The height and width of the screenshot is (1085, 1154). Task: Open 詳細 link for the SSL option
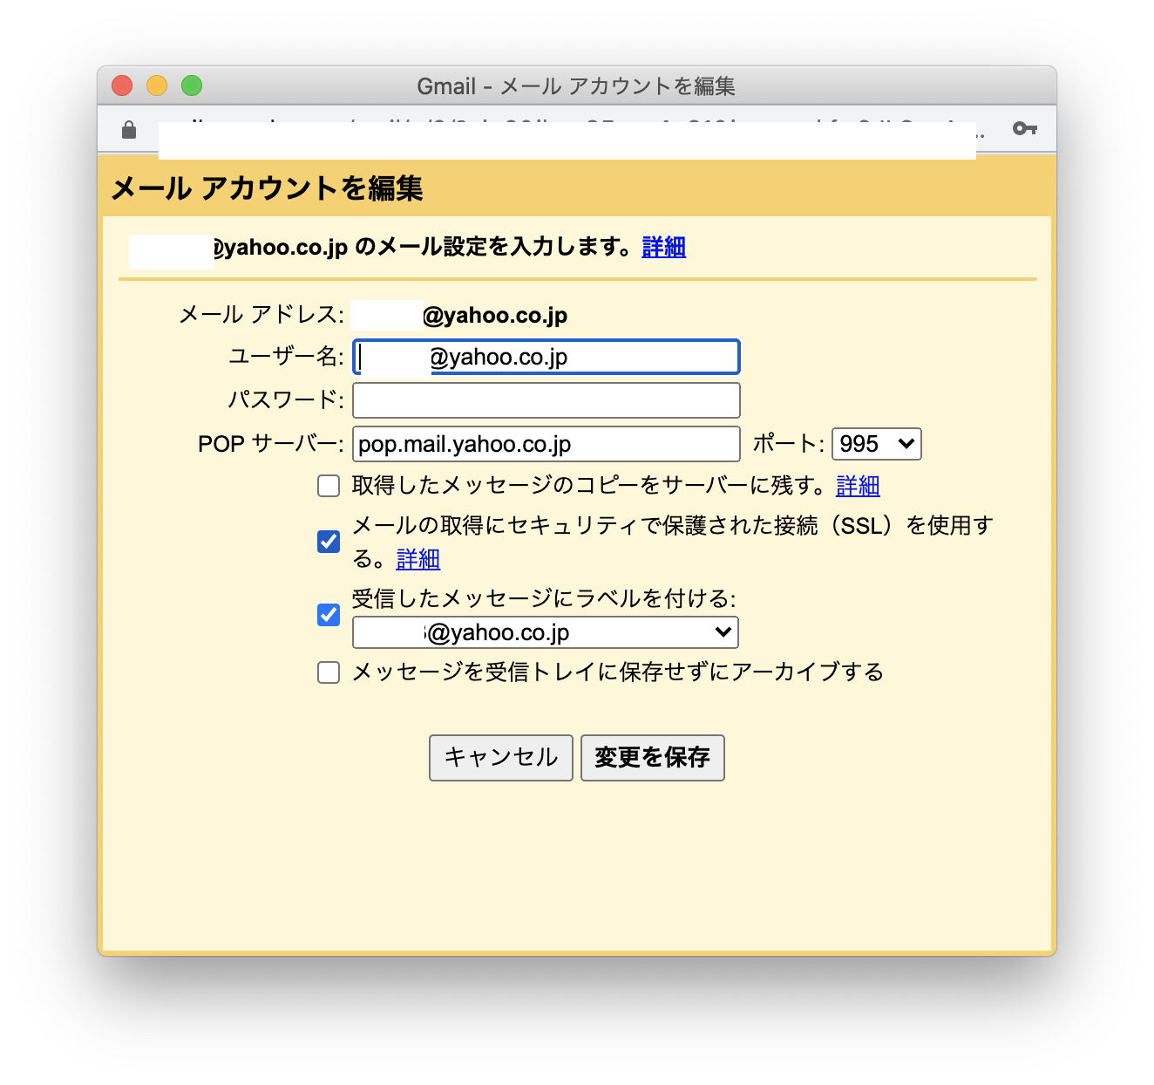pyautogui.click(x=418, y=559)
